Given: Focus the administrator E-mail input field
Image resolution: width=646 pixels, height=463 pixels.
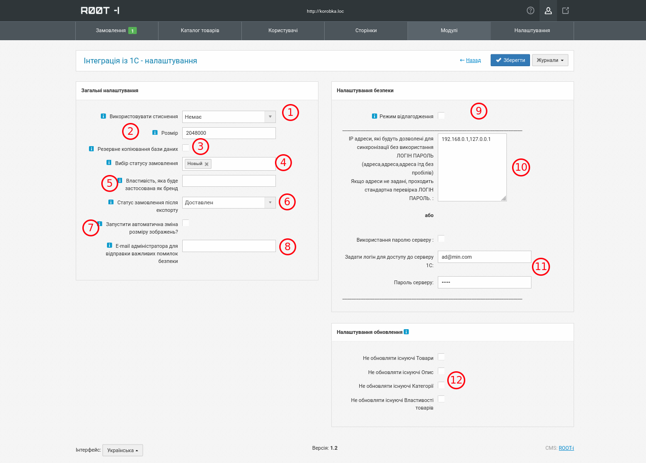Looking at the screenshot, I should (x=229, y=246).
